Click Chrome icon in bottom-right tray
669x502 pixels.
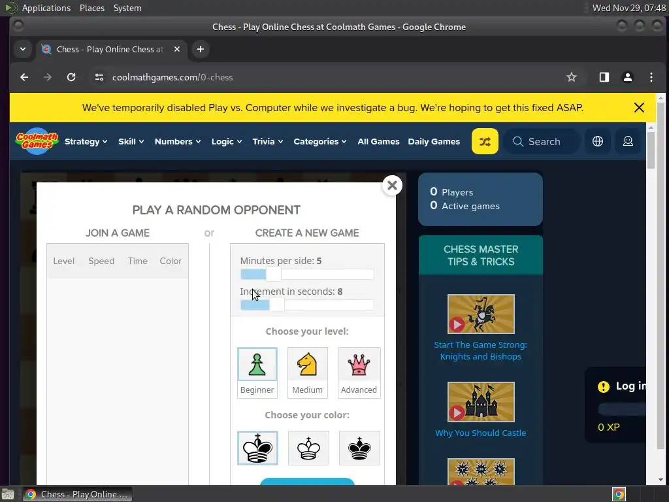619,494
